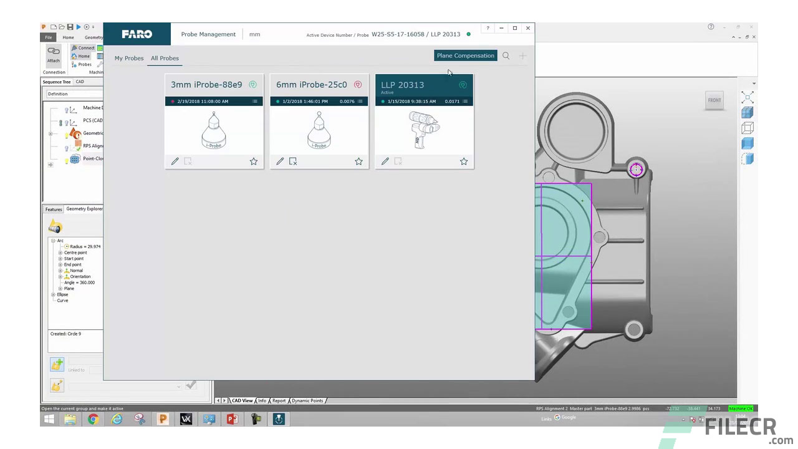The image size is (798, 449).
Task: Click the Connect button in the Machine ribbon group
Action: pyautogui.click(x=83, y=48)
